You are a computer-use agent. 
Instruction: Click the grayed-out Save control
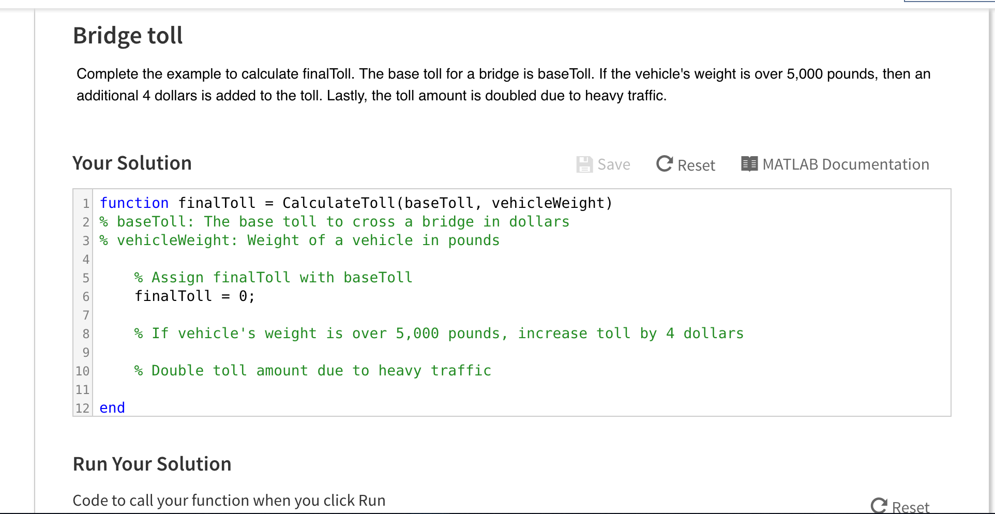pyautogui.click(x=603, y=164)
